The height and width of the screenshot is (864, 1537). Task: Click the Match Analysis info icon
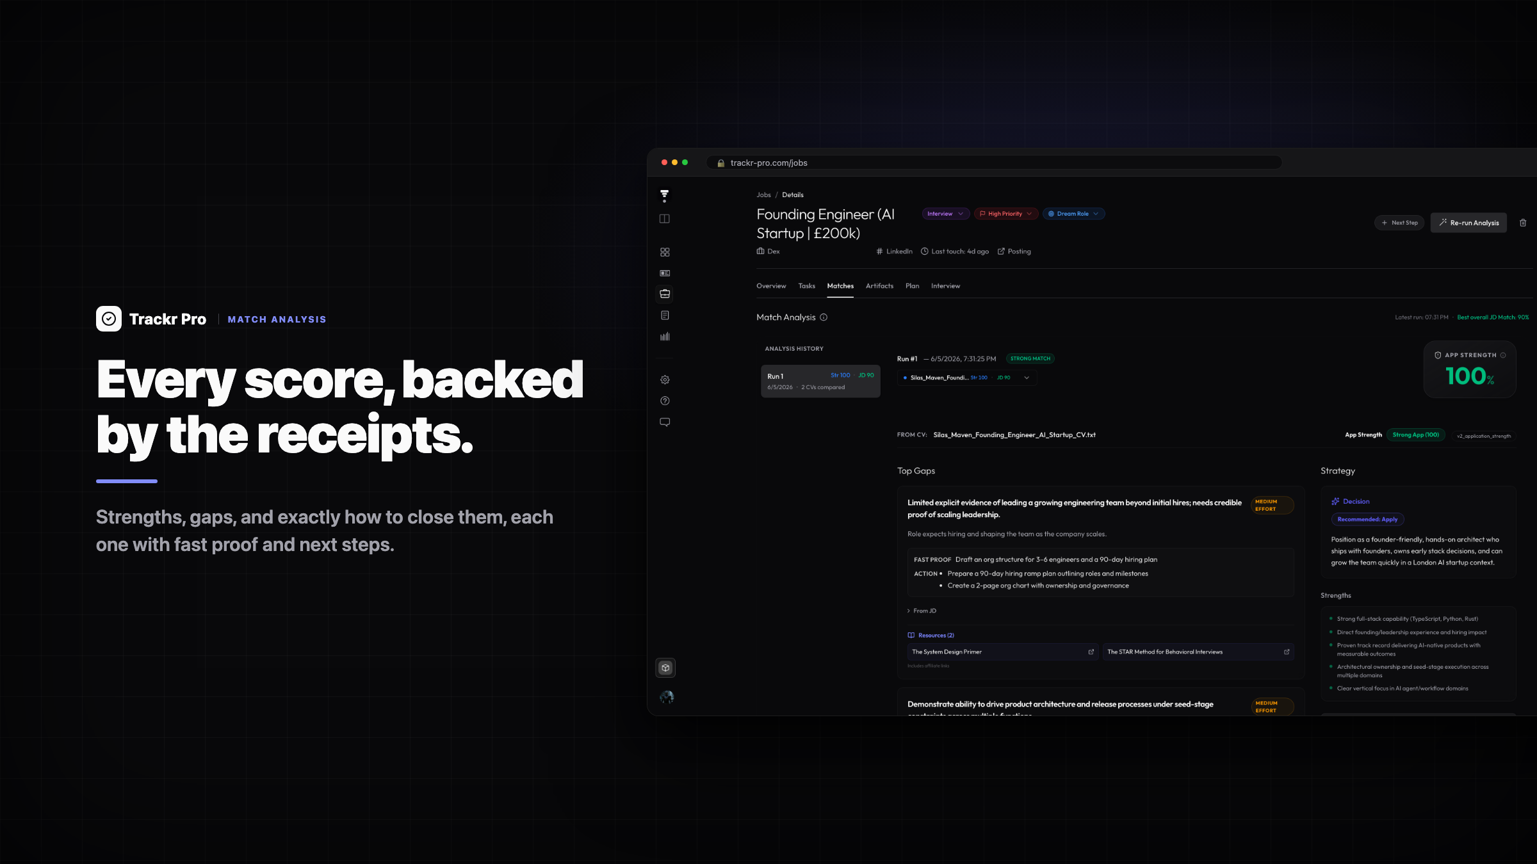[x=824, y=317]
